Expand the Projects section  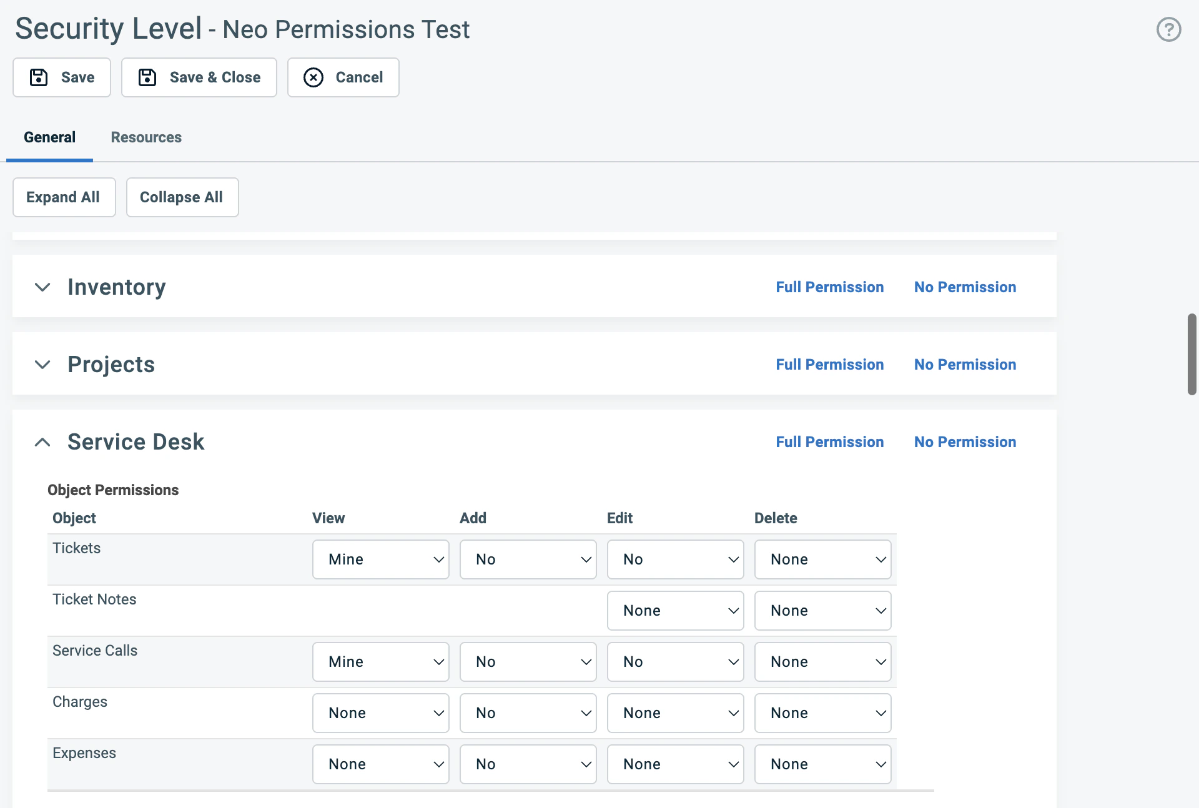(42, 365)
